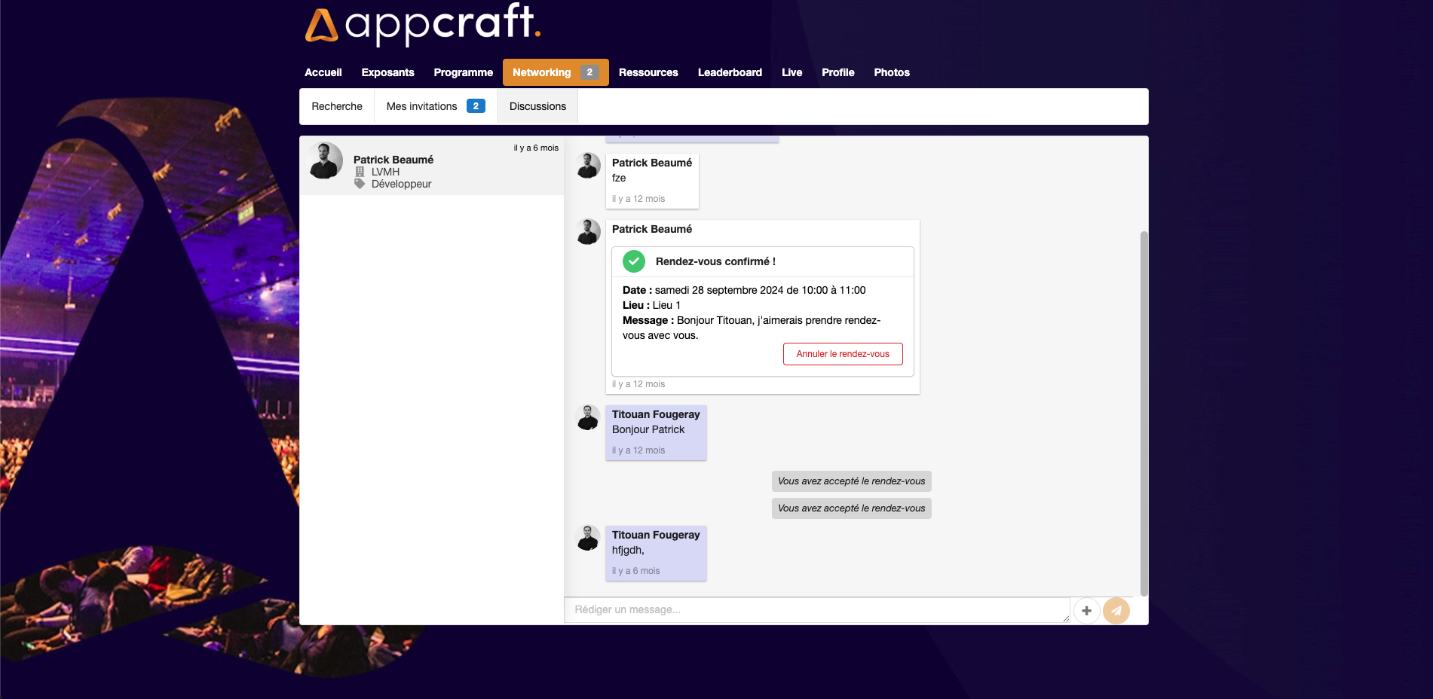This screenshot has height=699, width=1433.
Task: Click the plus attachment button
Action: [1086, 611]
